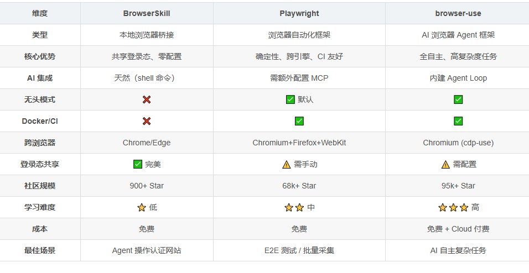529x273 pixels.
Task: Select the Playwright column header
Action: [x=299, y=13]
